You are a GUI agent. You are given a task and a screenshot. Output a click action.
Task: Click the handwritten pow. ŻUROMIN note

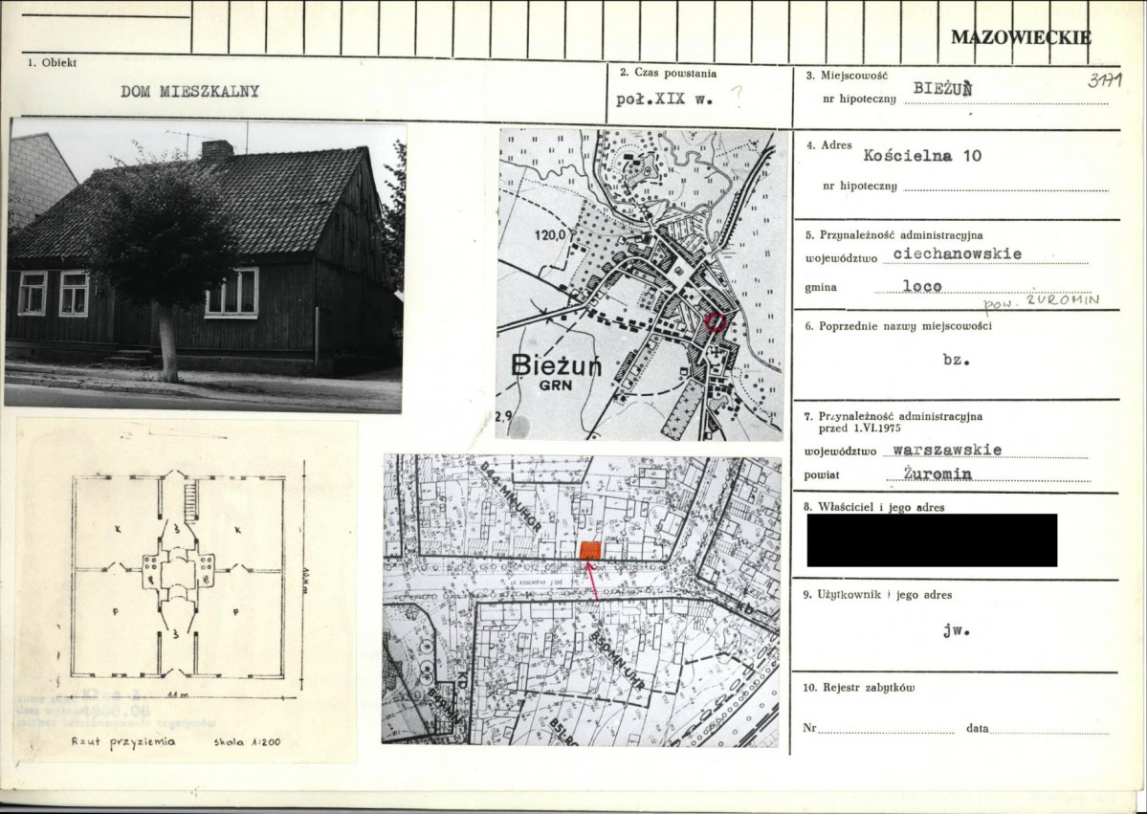[x=1041, y=301]
